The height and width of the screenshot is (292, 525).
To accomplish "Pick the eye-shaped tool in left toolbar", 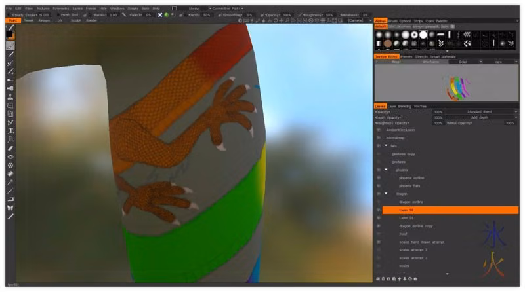I will point(10,156).
